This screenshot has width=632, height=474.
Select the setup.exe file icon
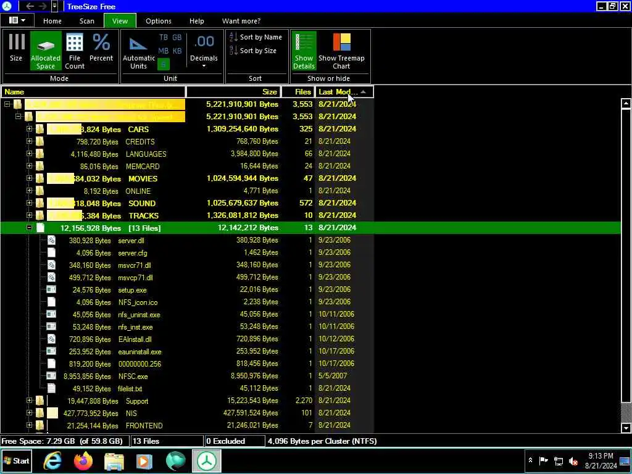coord(51,289)
